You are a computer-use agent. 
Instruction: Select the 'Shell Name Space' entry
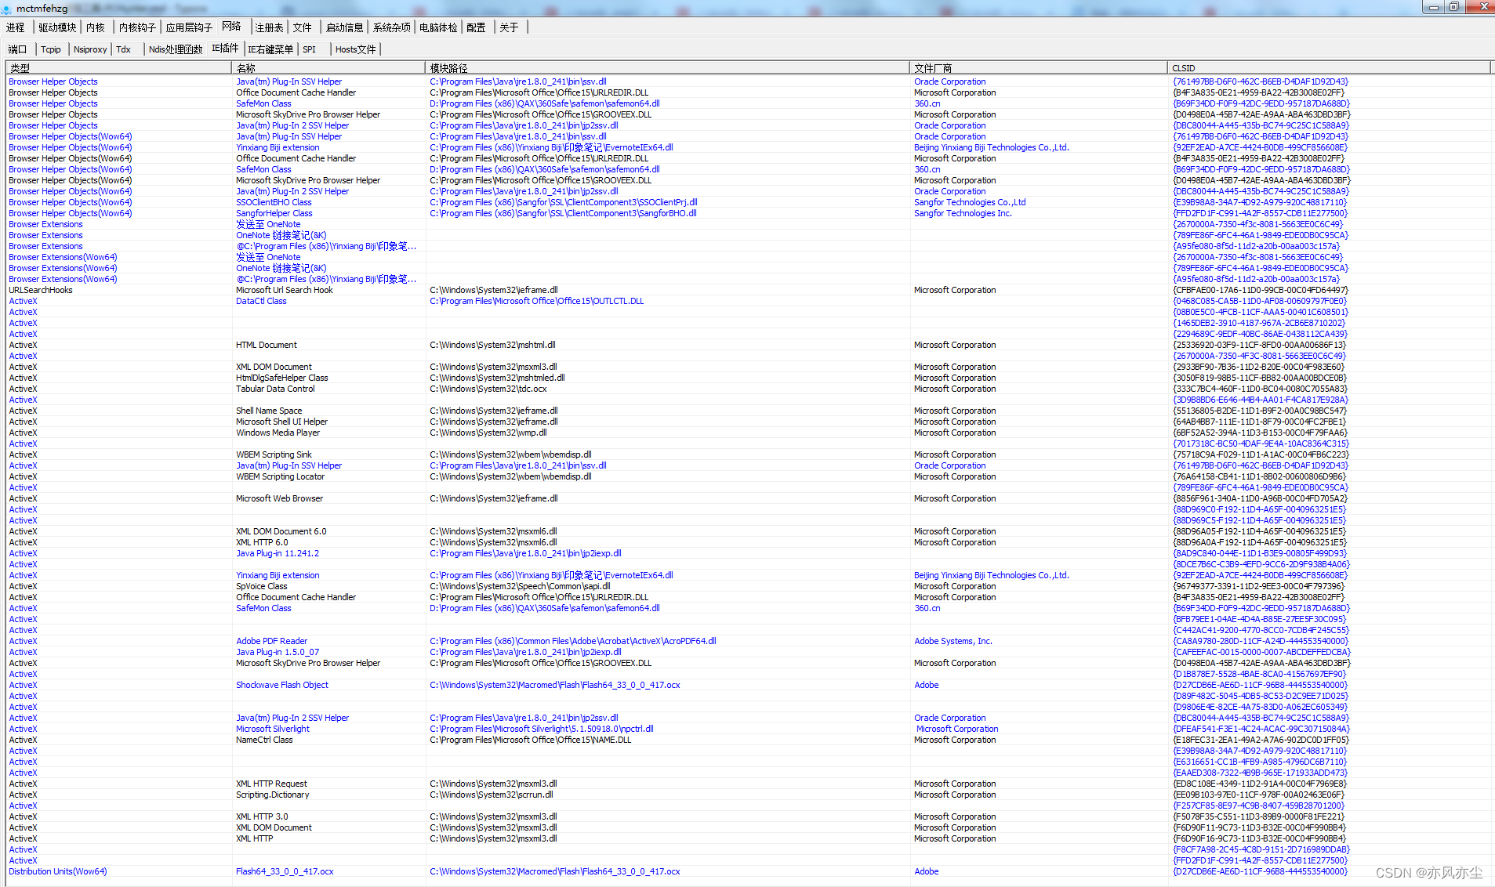[x=269, y=411]
